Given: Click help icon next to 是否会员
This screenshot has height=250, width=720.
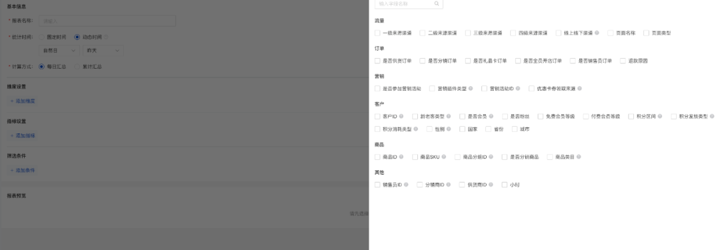Looking at the screenshot, I should [491, 116].
